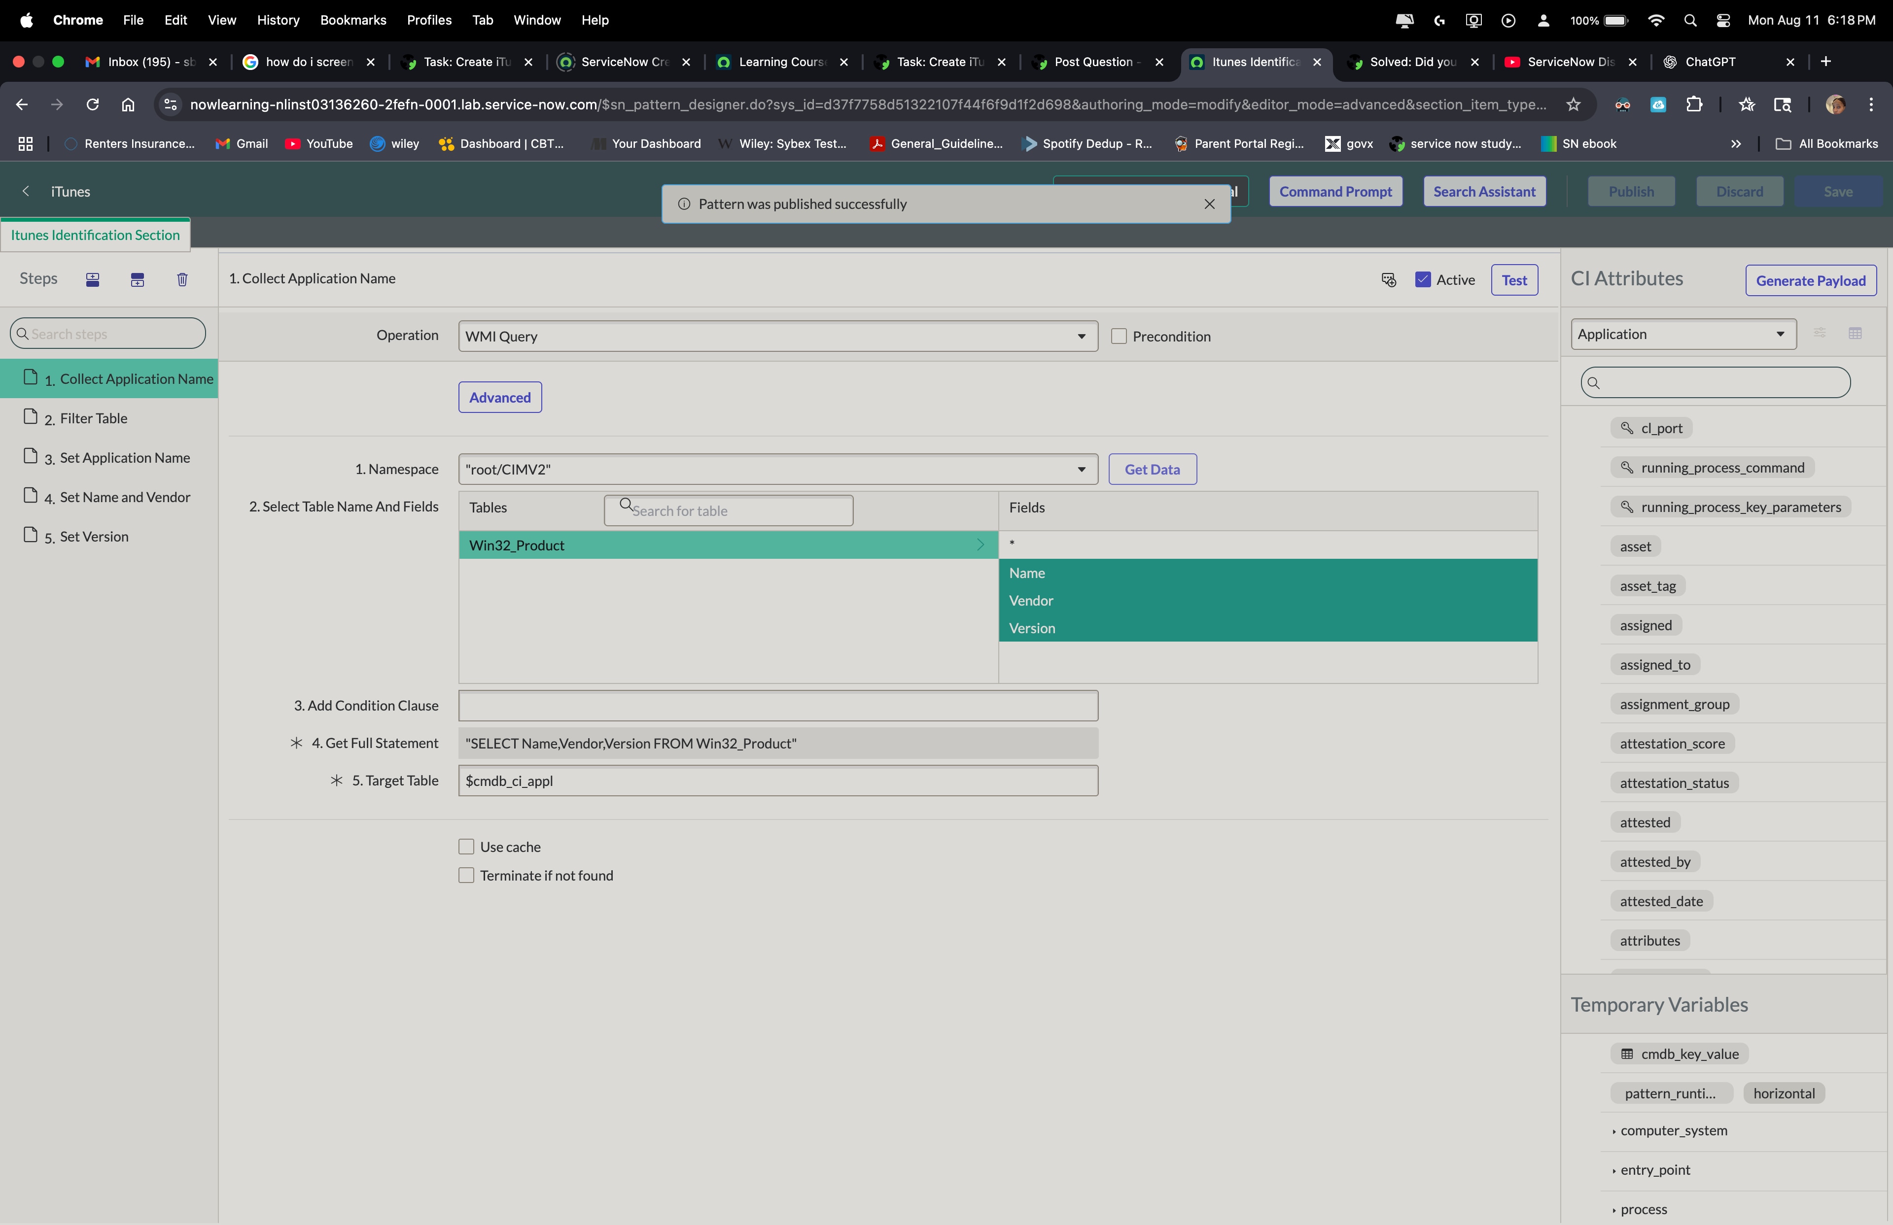Image resolution: width=1893 pixels, height=1225 pixels.
Task: Click the Advanced button
Action: tap(499, 398)
